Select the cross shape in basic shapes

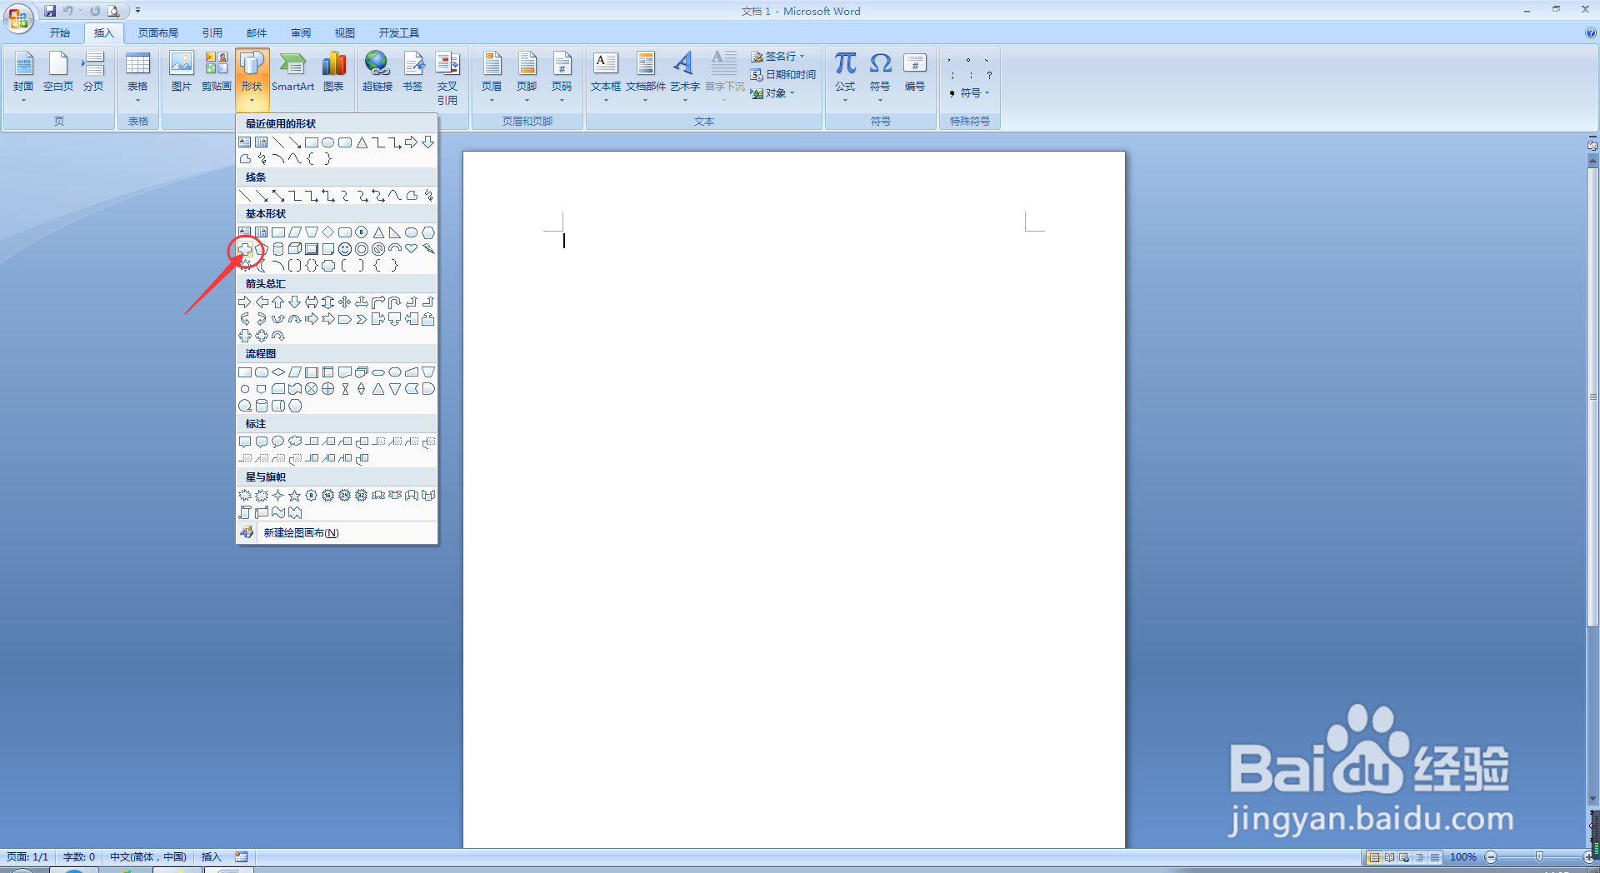coord(245,249)
